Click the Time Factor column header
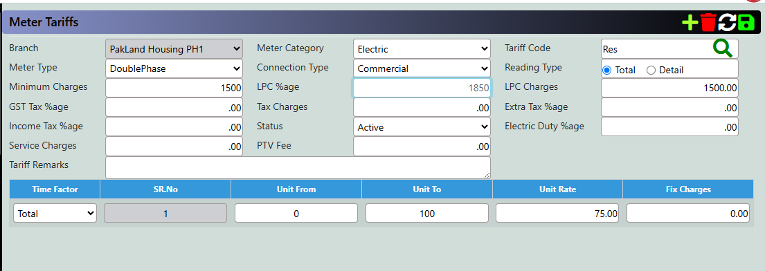The height and width of the screenshot is (271, 765). click(x=55, y=189)
